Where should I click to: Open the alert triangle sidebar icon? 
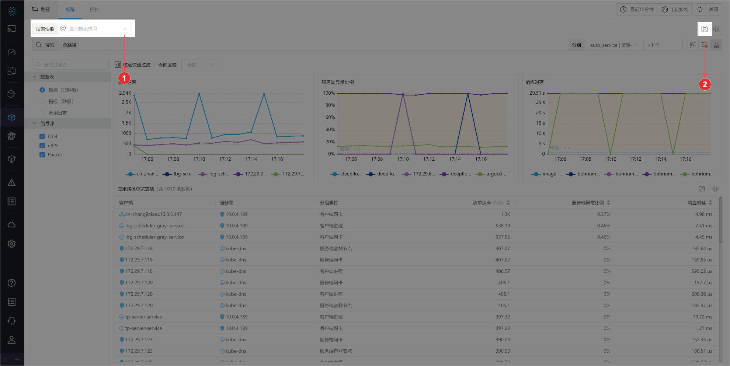(x=12, y=183)
